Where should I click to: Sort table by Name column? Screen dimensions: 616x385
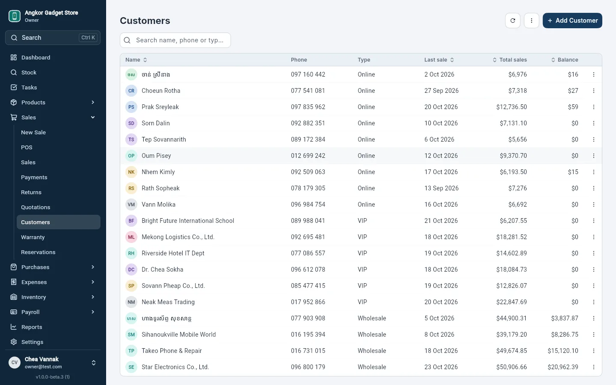tap(136, 60)
